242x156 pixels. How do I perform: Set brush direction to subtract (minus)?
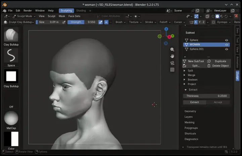[x=111, y=22]
